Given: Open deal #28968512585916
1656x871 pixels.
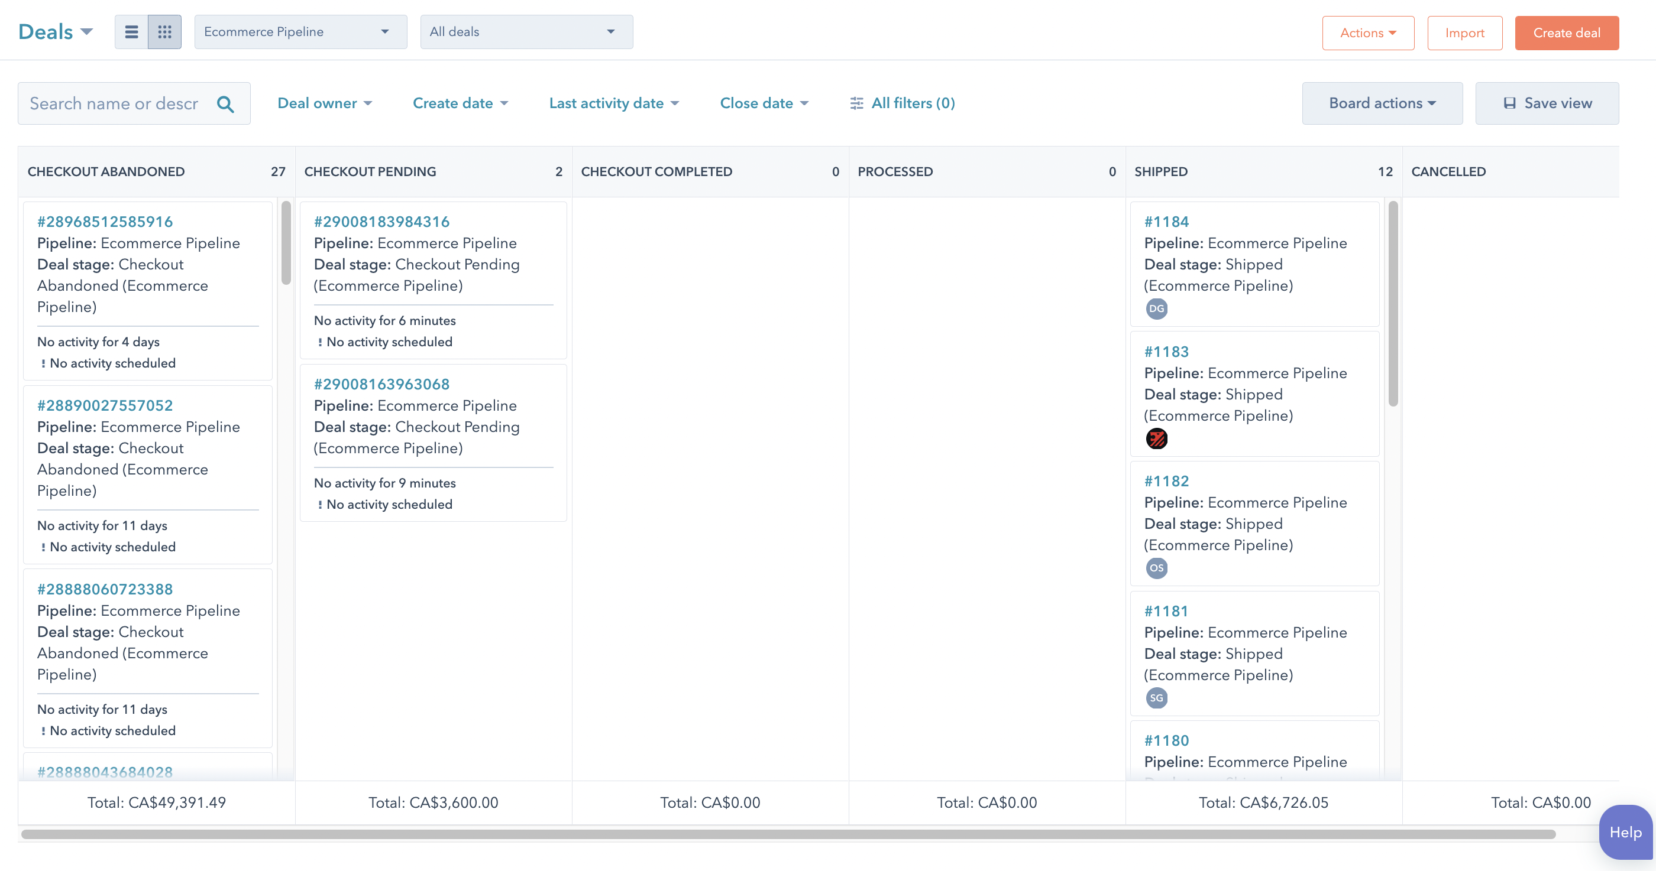Looking at the screenshot, I should [105, 222].
